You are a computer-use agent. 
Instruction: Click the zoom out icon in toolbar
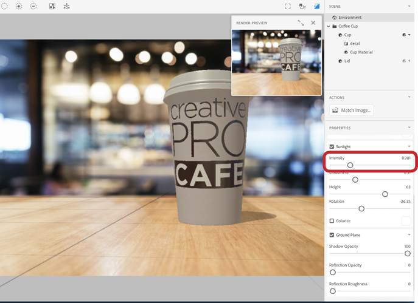tap(33, 6)
